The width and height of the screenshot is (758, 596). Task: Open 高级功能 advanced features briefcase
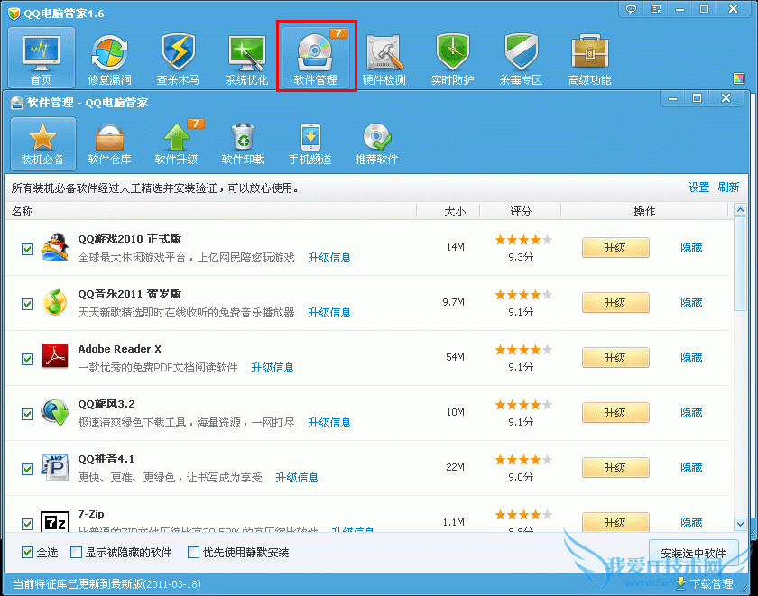coord(590,58)
